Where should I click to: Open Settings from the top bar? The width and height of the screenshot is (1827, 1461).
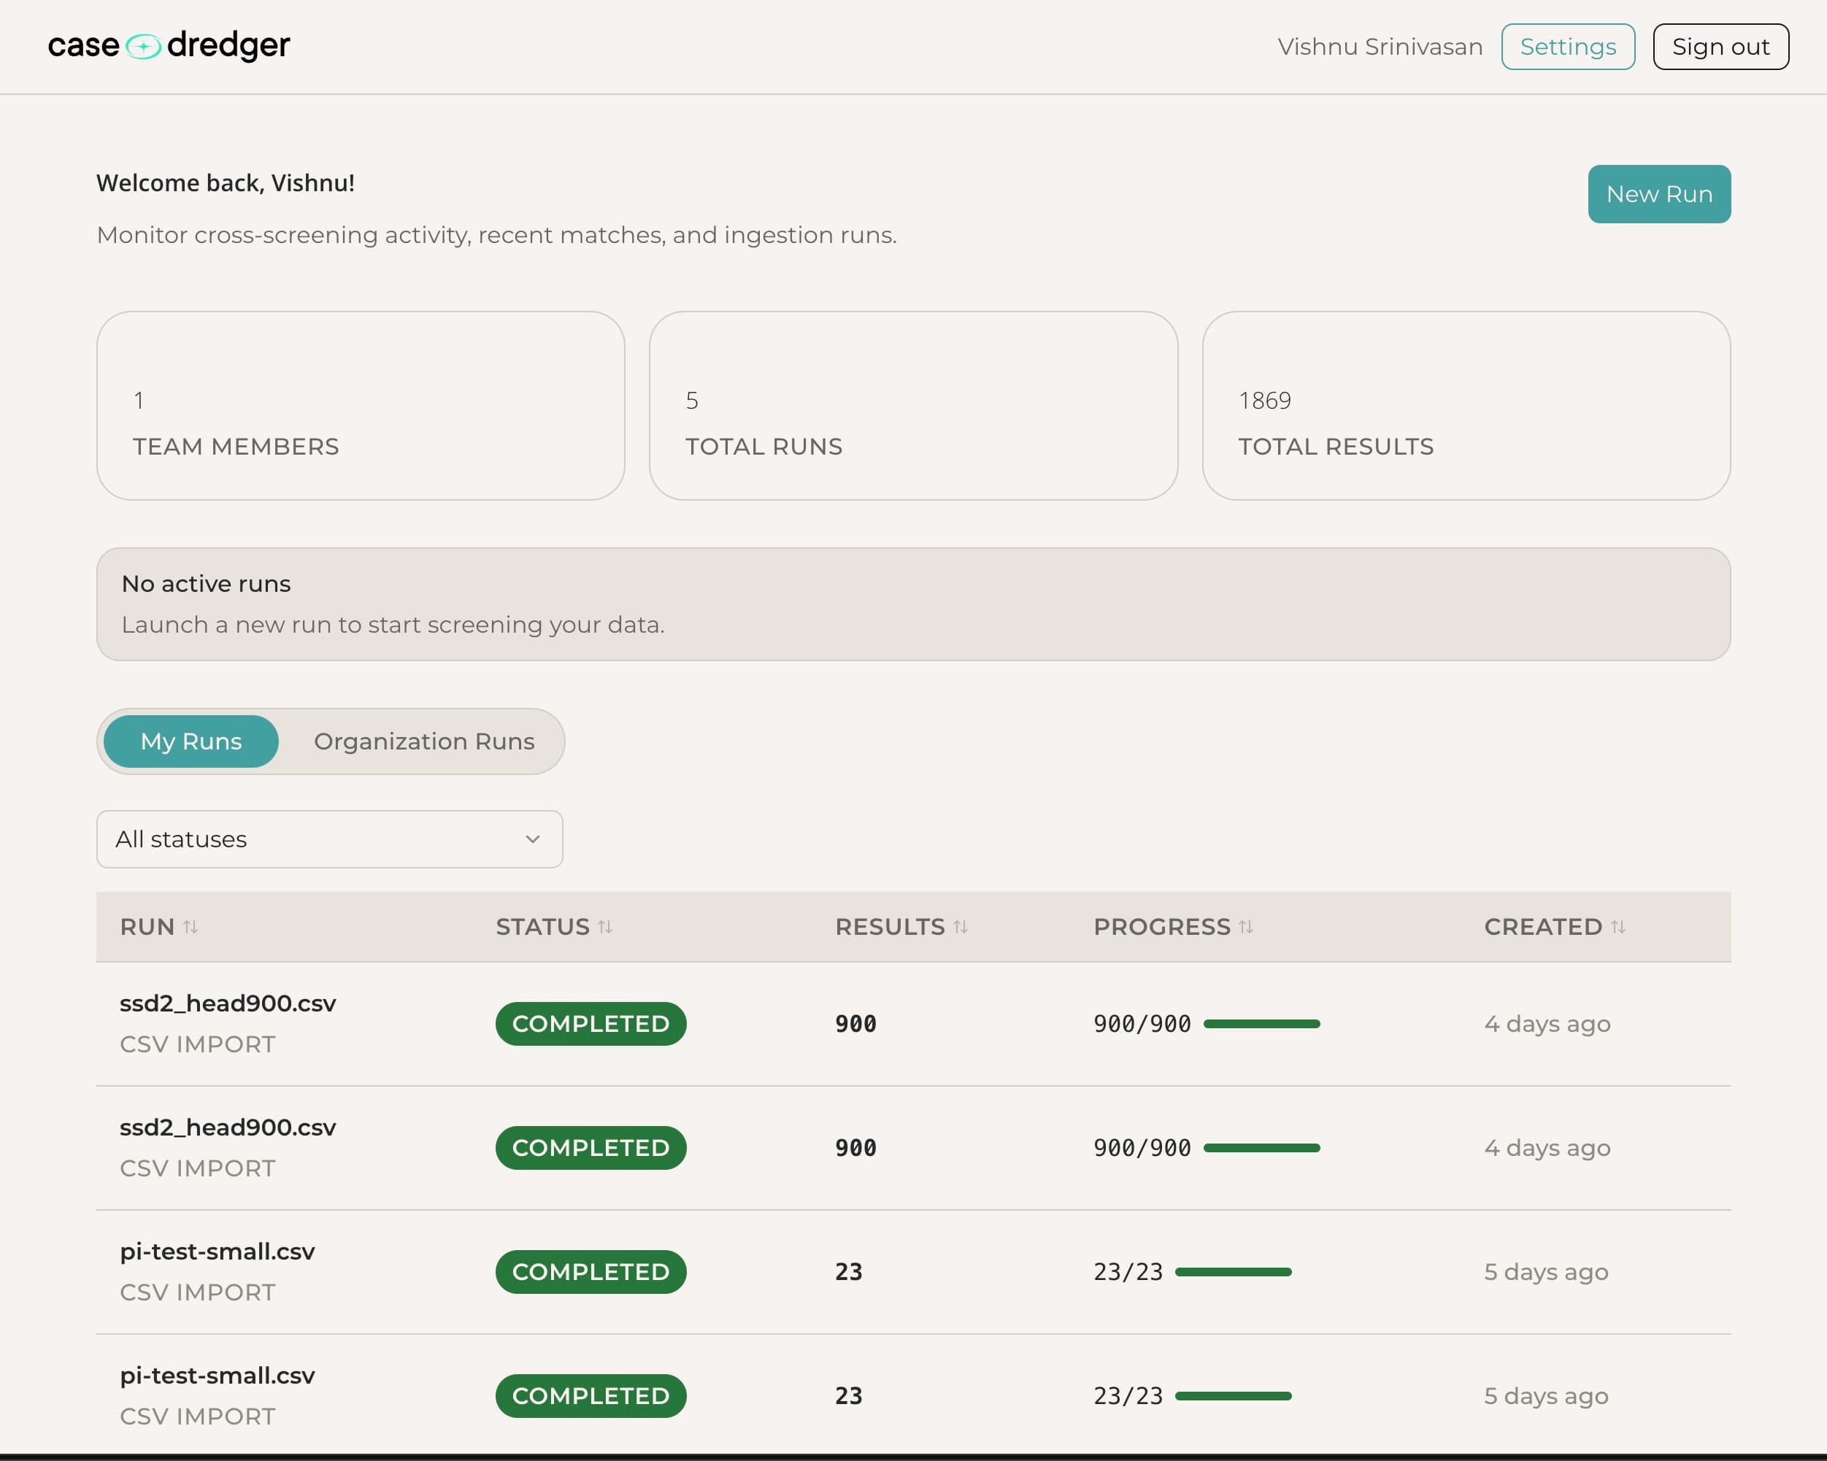(1567, 47)
